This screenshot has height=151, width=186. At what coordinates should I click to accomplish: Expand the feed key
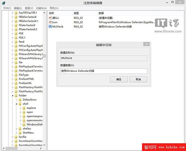tap(12, 42)
